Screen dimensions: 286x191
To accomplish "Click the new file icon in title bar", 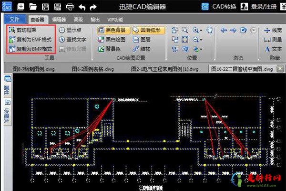I will pos(20,7).
